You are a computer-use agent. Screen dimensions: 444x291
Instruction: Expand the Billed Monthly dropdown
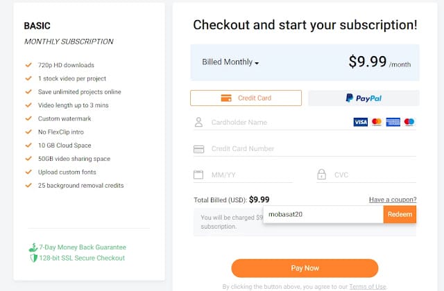click(230, 62)
